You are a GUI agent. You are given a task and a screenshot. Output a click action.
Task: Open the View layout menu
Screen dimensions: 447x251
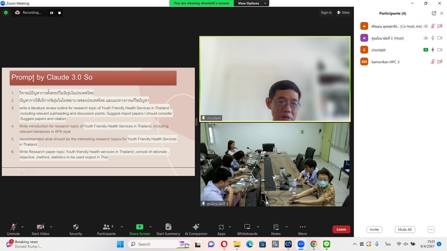pyautogui.click(x=343, y=13)
